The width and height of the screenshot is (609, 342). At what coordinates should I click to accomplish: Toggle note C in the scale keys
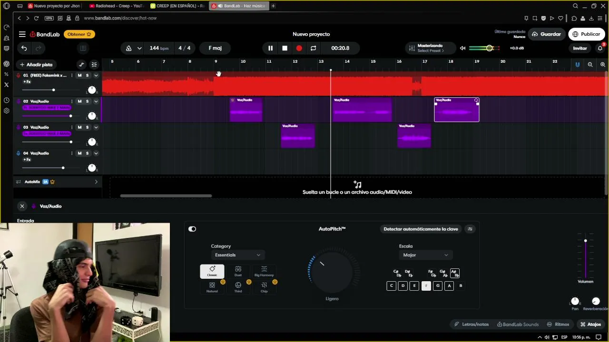[391, 285]
